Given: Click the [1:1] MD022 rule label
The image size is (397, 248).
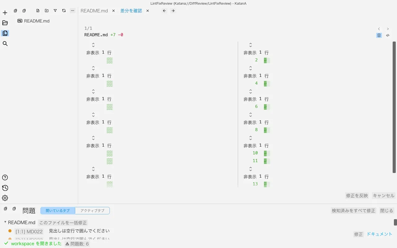Looking at the screenshot, I should tap(29, 232).
